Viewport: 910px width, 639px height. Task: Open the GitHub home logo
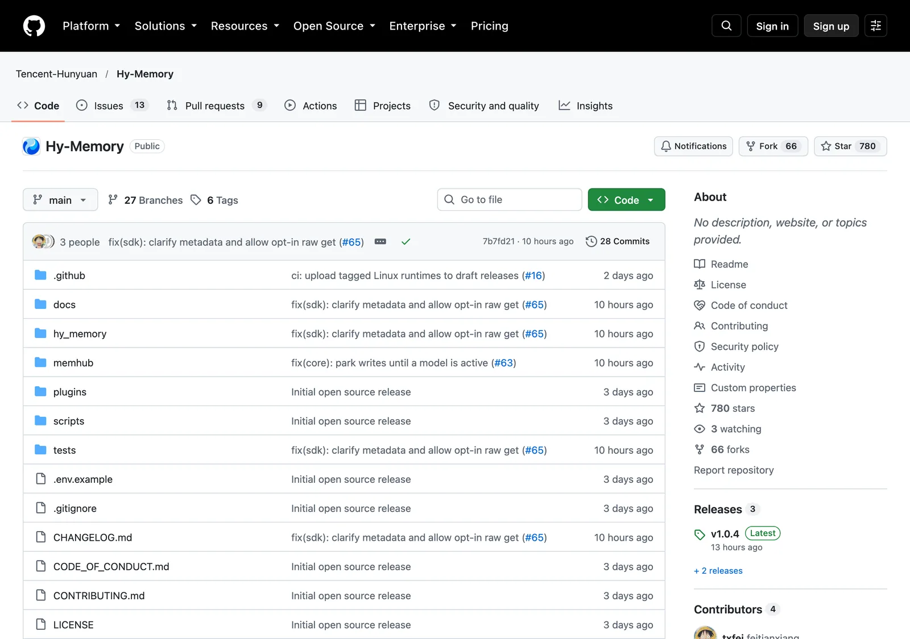[34, 26]
